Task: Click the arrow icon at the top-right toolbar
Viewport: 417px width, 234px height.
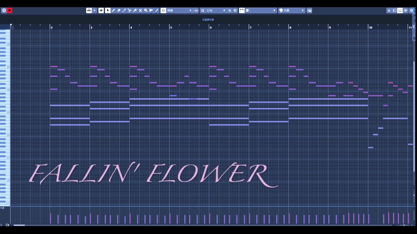Action: pyautogui.click(x=389, y=10)
